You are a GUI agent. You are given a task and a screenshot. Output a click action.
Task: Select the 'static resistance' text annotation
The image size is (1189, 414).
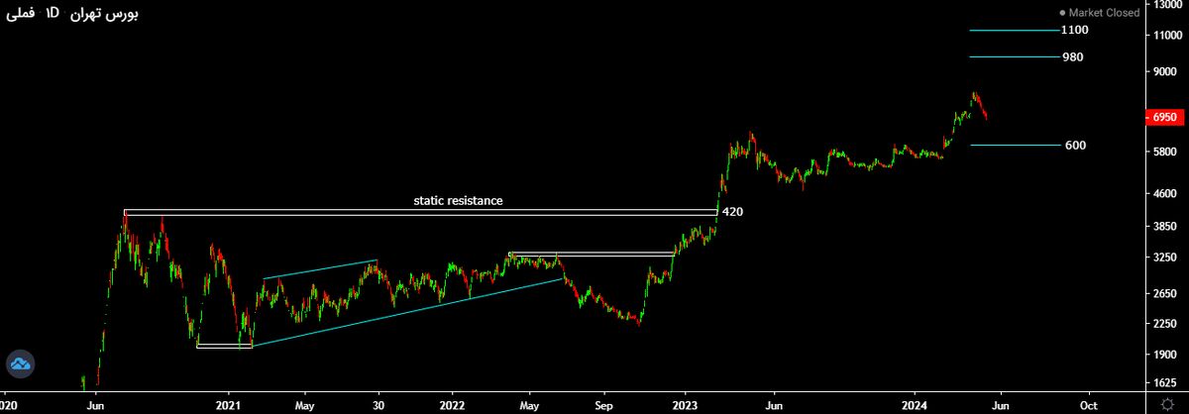pyautogui.click(x=458, y=200)
